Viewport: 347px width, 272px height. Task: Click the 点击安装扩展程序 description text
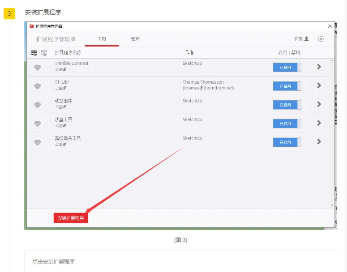[53, 261]
